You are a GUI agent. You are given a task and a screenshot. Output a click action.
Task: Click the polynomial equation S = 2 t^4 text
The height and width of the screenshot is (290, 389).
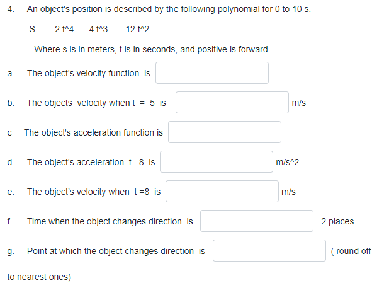pos(89,30)
